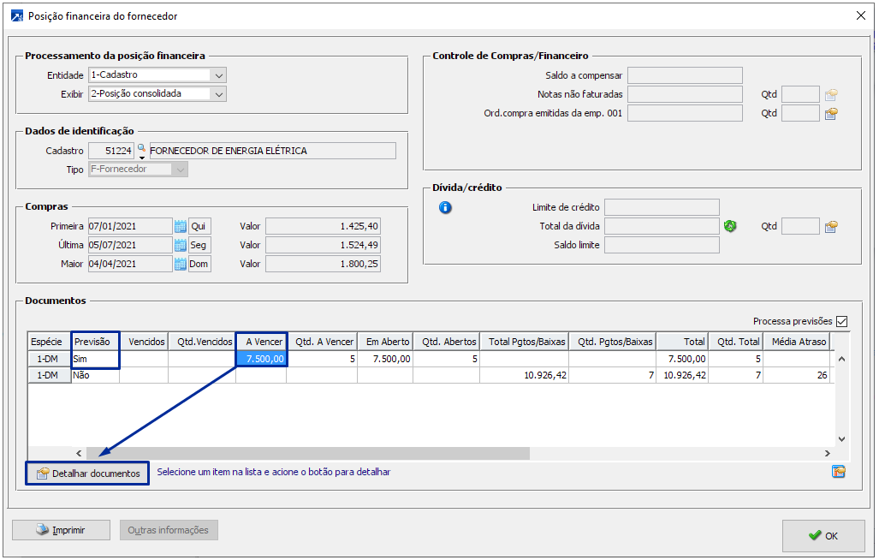Click the Previsão column header
The width and height of the screenshot is (879, 560).
coord(95,342)
